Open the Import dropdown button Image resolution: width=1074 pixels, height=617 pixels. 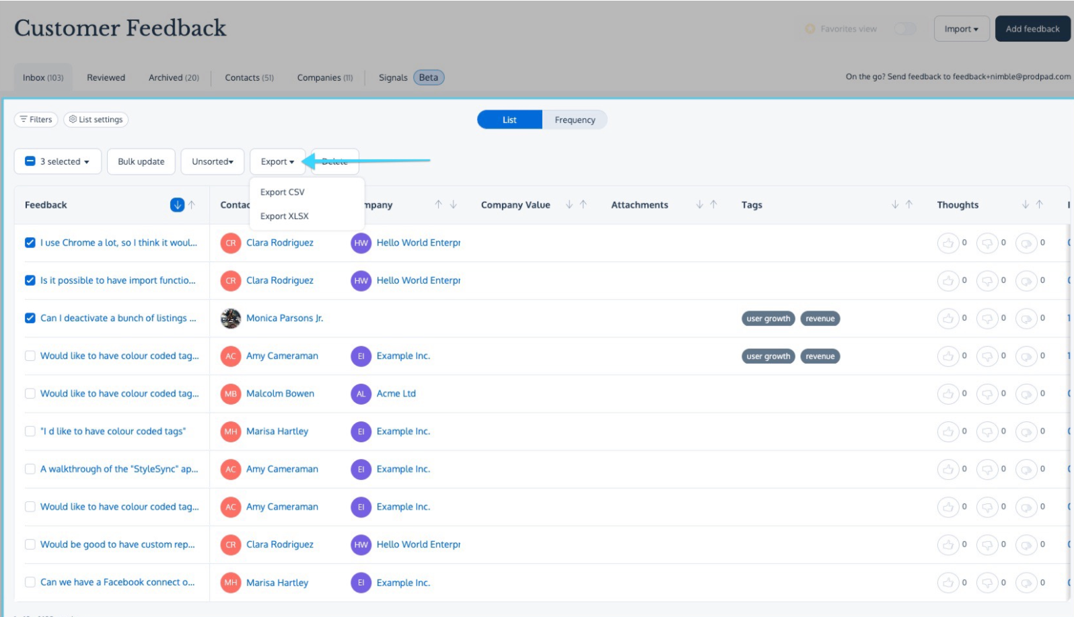962,29
